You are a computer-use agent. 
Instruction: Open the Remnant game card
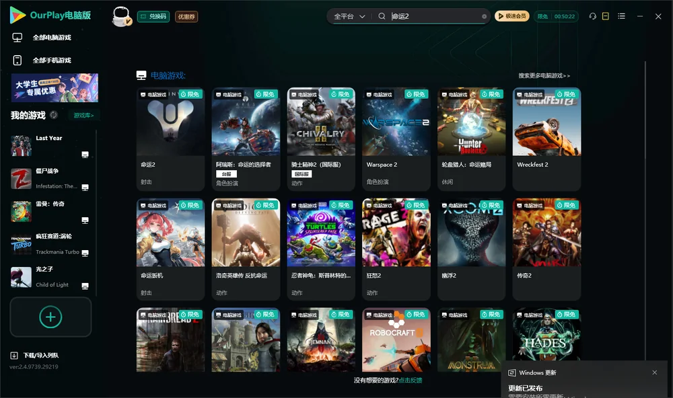(x=321, y=340)
